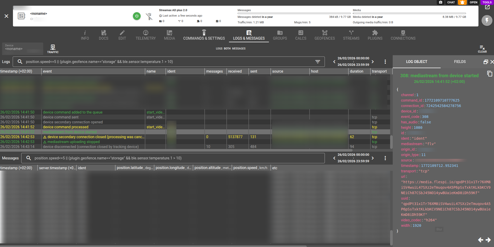Open the Commands & Settings tab
Screen dimensions: 494x247
204,35
